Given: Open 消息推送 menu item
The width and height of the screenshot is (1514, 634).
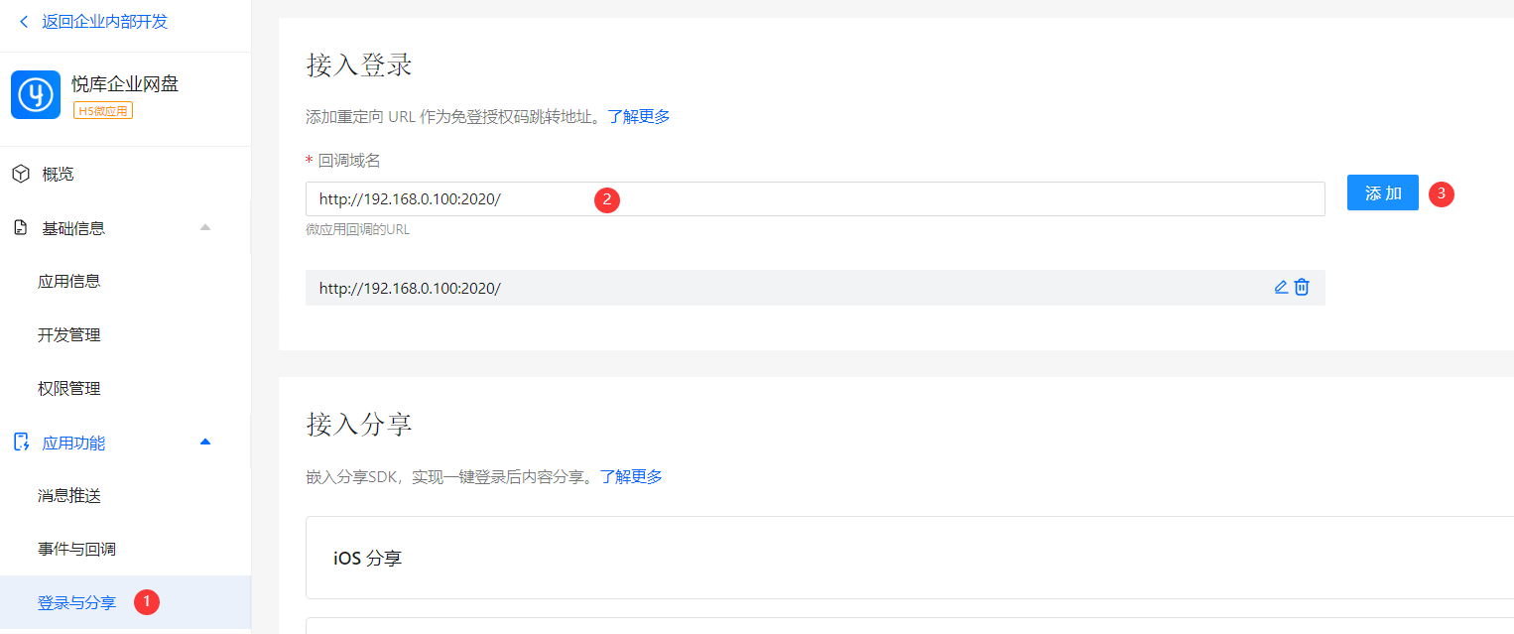Looking at the screenshot, I should pos(69,496).
